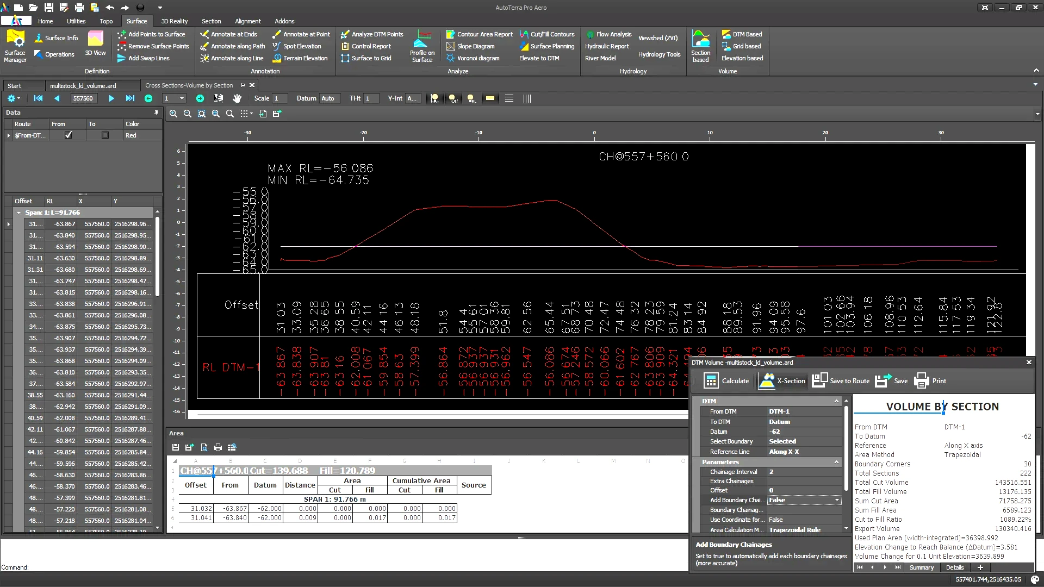Image resolution: width=1044 pixels, height=587 pixels.
Task: Zoom to window extents icon
Action: tap(202, 114)
